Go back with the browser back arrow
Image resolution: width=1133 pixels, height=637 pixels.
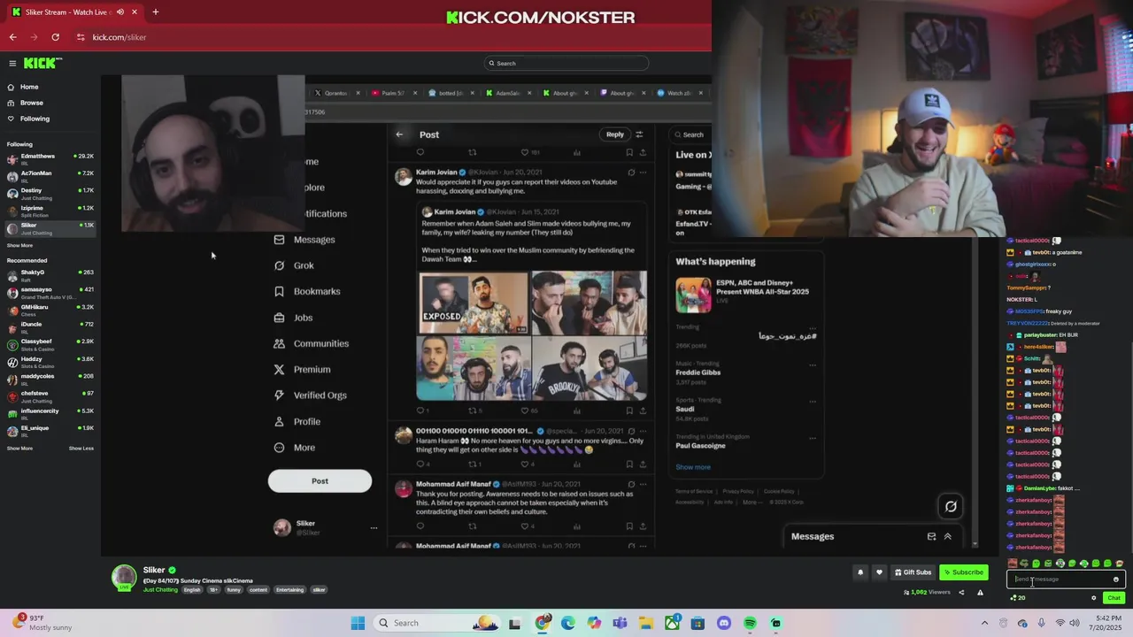[12, 37]
